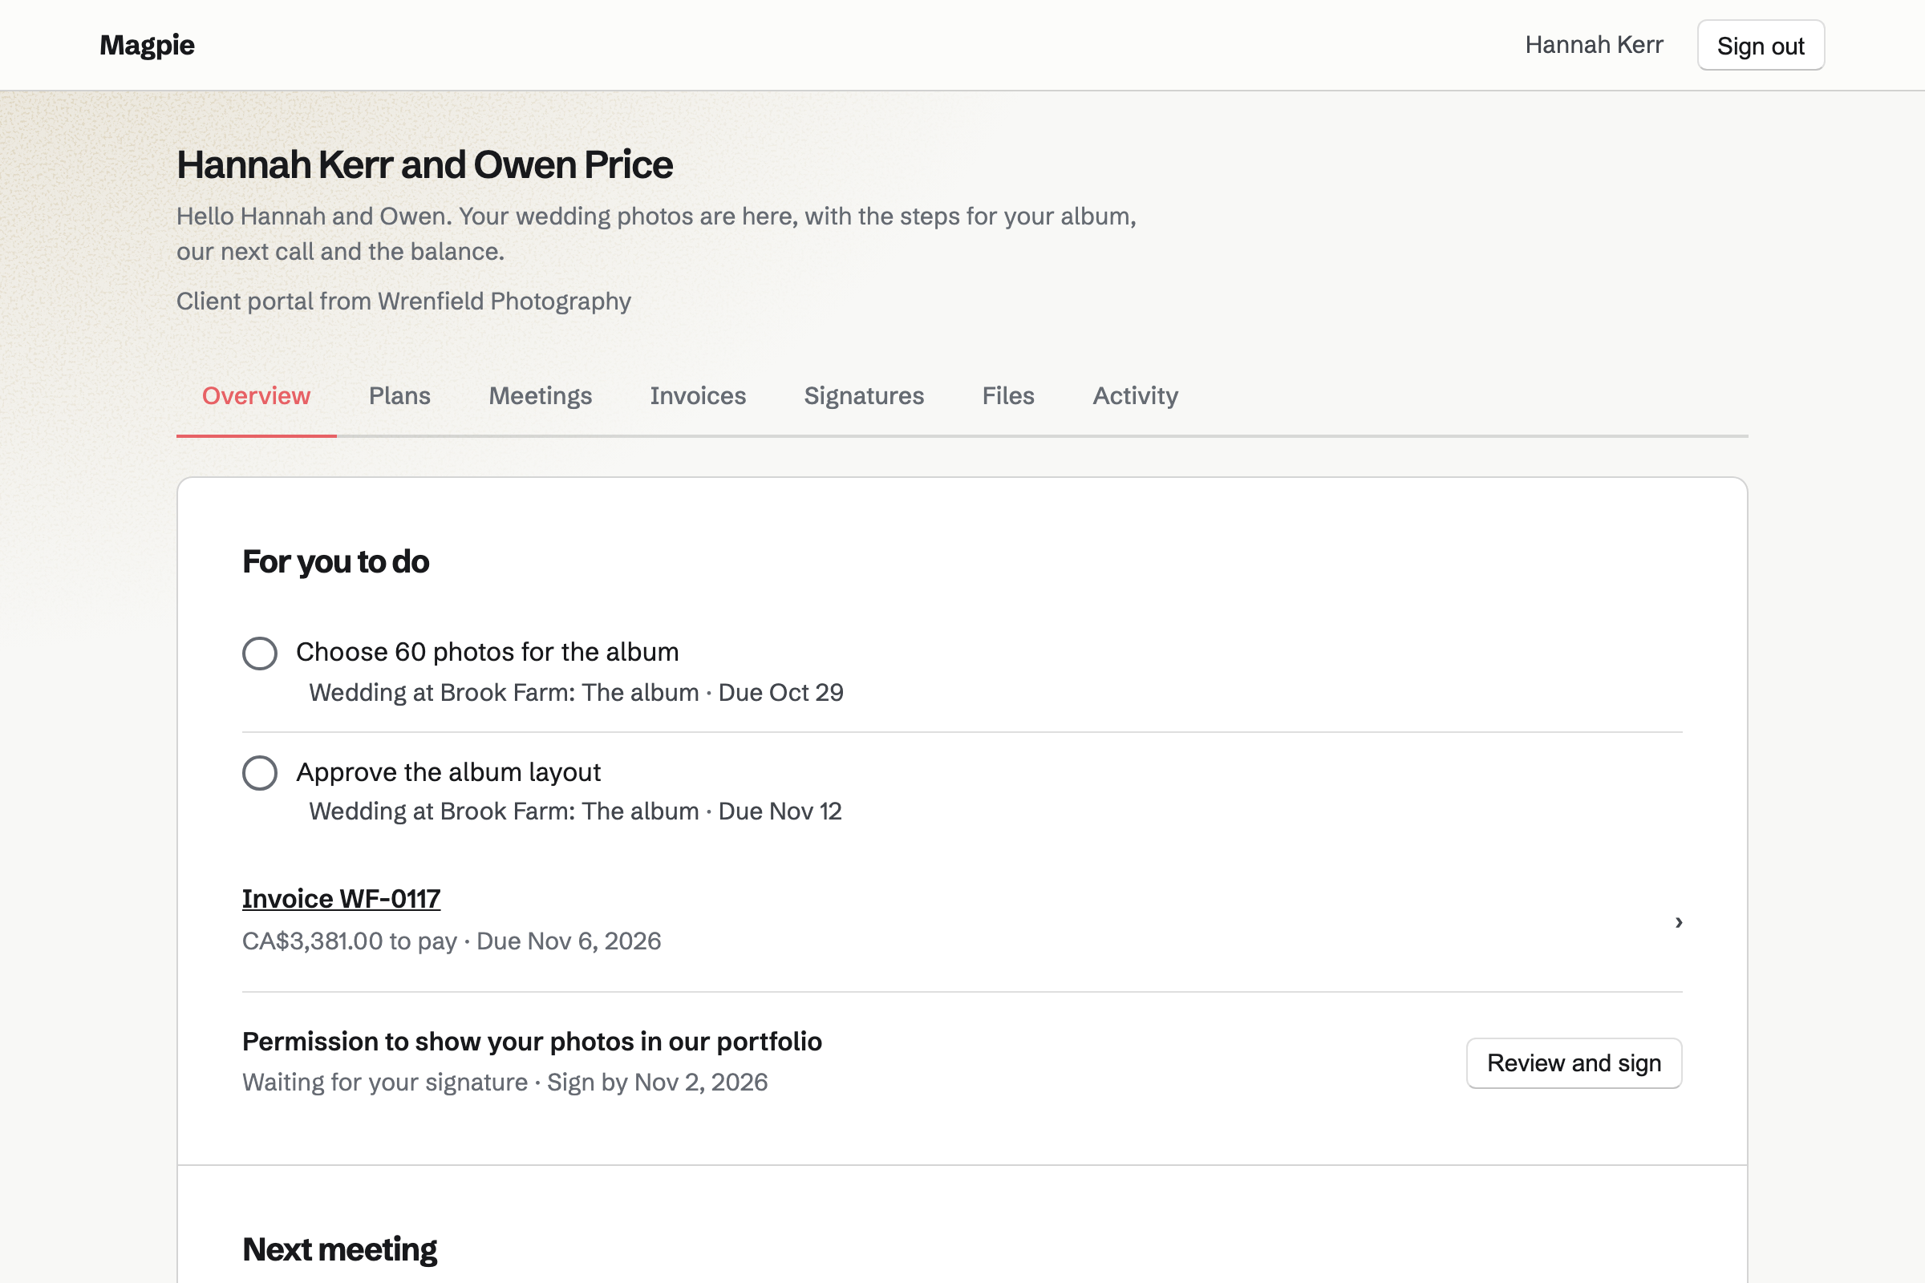The height and width of the screenshot is (1283, 1925).
Task: Open the Meetings tab
Action: pos(540,396)
